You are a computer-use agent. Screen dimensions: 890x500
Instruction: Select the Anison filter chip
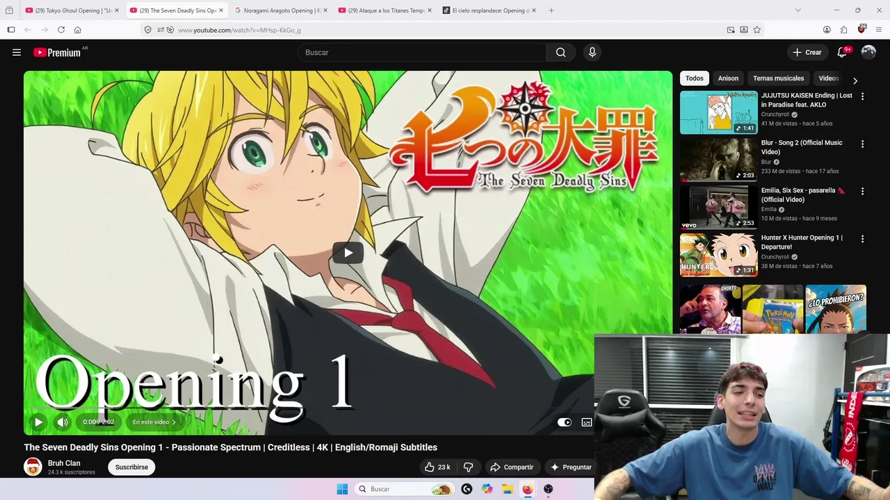[x=728, y=78]
